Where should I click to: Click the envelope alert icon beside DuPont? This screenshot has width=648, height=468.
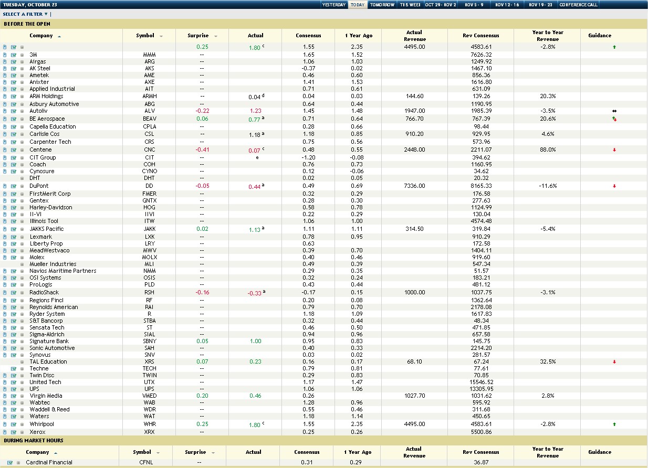tap(14, 186)
